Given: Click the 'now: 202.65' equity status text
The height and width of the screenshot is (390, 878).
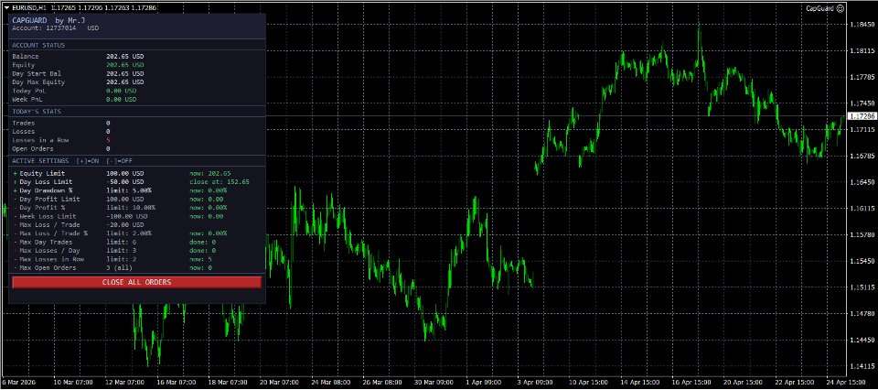Looking at the screenshot, I should [210, 173].
